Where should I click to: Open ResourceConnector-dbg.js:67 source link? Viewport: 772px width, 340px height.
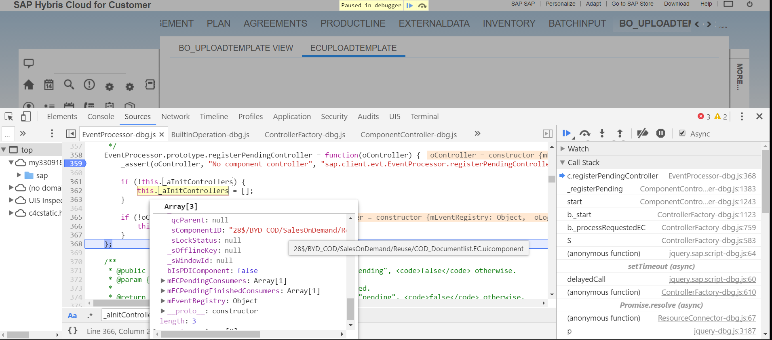click(707, 318)
